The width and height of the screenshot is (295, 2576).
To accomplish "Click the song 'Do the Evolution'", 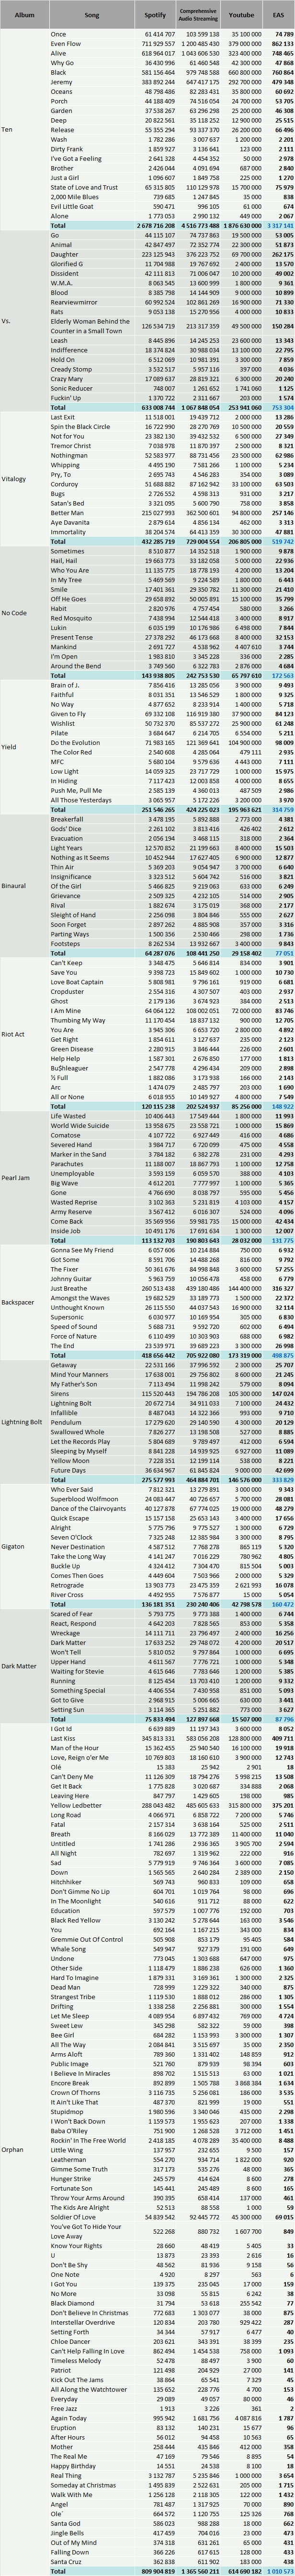I will pos(75,743).
